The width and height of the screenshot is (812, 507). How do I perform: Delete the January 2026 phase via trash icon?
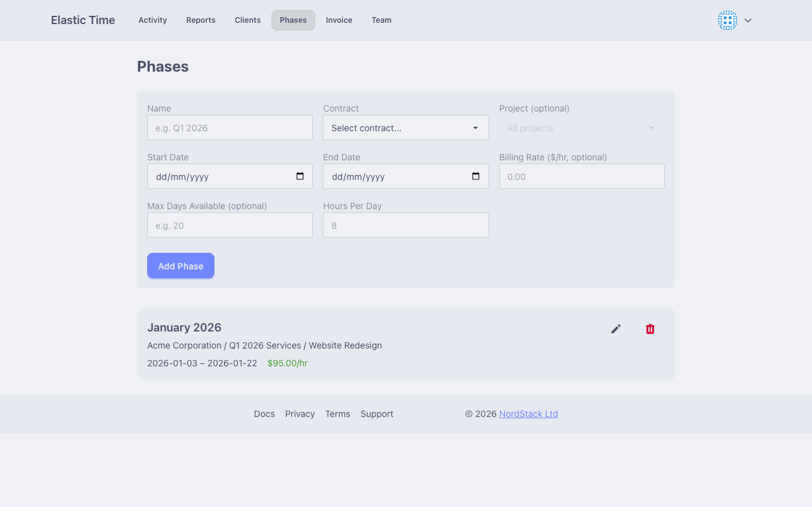(x=650, y=329)
